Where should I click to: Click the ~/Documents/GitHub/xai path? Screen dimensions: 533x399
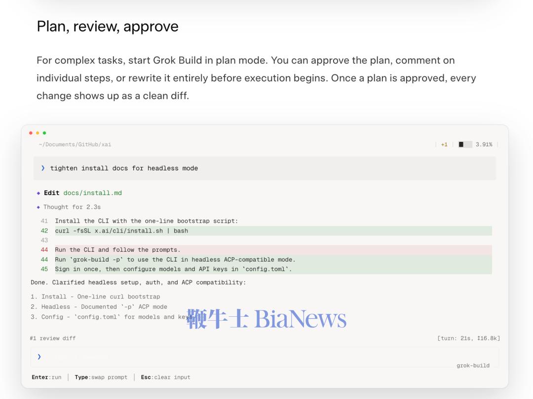pos(75,144)
